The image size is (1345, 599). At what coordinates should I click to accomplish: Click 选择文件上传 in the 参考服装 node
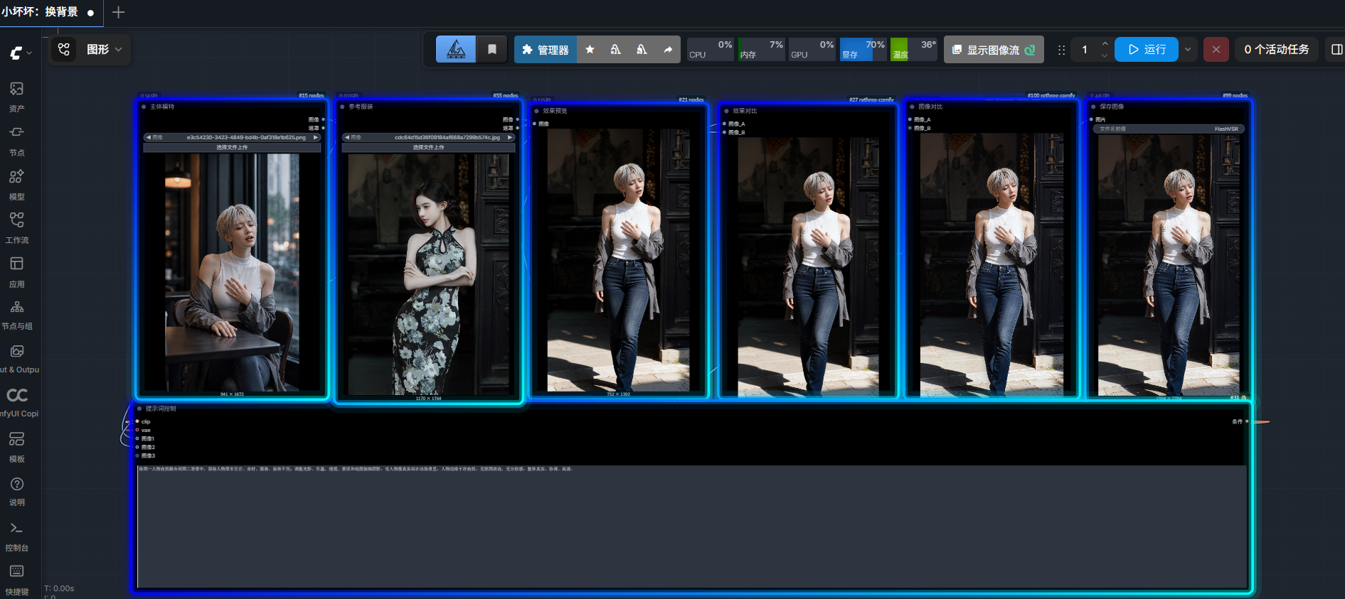click(x=428, y=148)
